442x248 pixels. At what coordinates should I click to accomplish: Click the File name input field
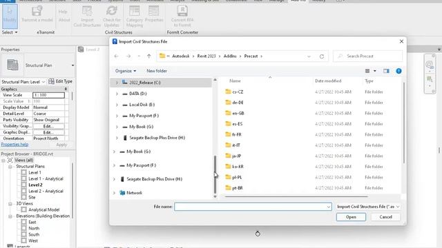tap(253, 207)
